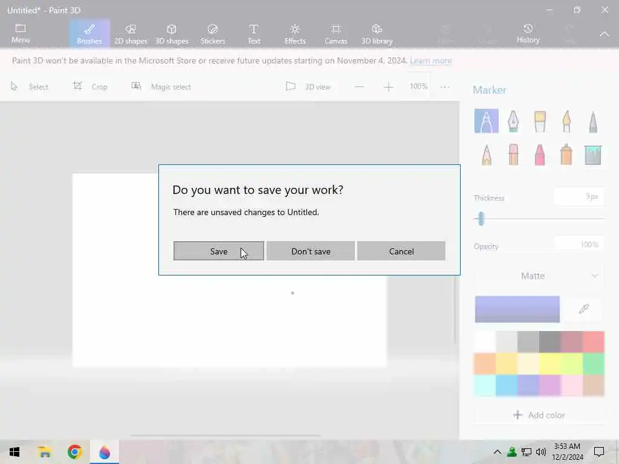
Task: Open the Menu folder icon
Action: 21,34
